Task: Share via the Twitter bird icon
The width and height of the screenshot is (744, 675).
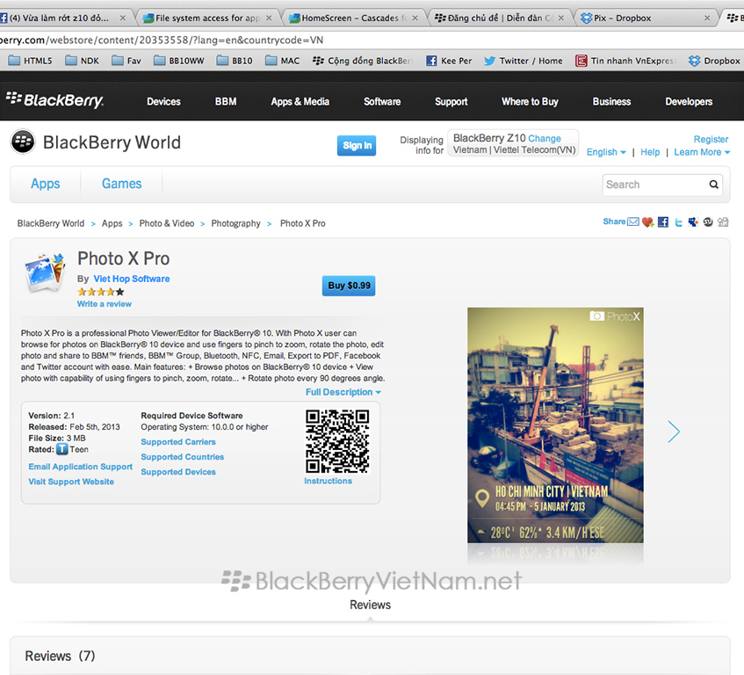Action: coord(678,222)
